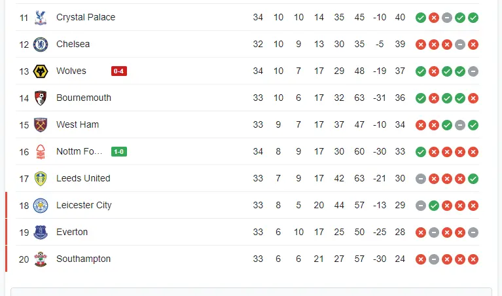Click the Wolves club crest
This screenshot has height=296, width=502.
pos(41,71)
